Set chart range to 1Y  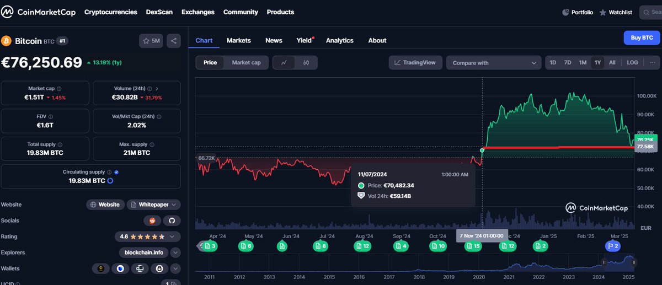pyautogui.click(x=597, y=63)
